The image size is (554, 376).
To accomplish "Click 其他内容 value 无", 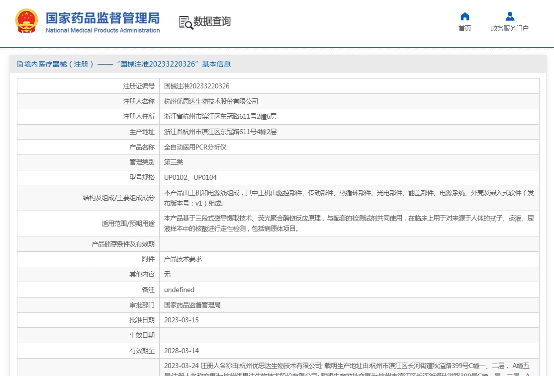I will 167,274.
